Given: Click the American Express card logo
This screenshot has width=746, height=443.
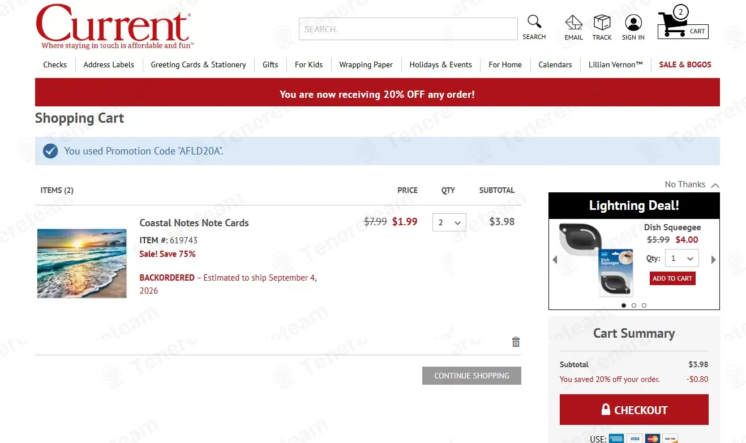Looking at the screenshot, I should [616, 438].
